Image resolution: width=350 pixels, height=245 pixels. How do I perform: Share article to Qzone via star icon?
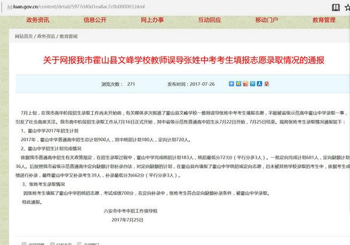[x=239, y=84]
